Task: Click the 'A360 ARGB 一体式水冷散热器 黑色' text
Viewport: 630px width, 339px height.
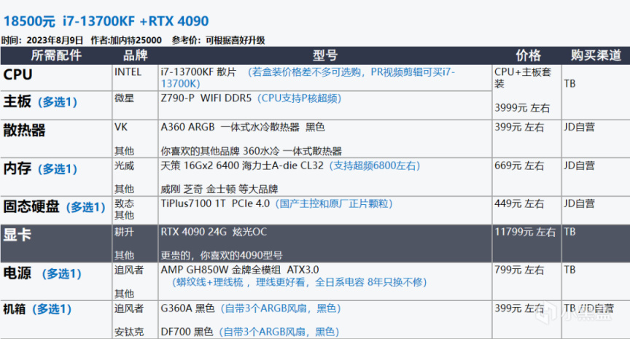Action: coord(243,128)
